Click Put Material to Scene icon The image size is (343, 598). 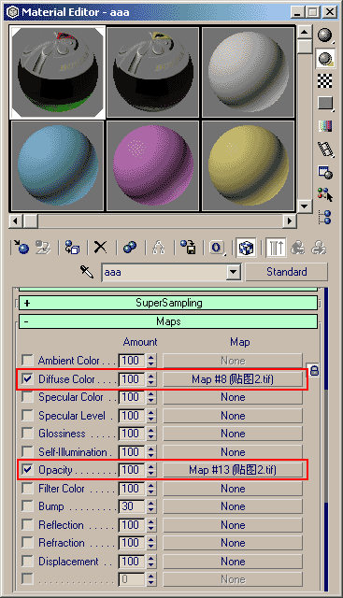click(43, 248)
